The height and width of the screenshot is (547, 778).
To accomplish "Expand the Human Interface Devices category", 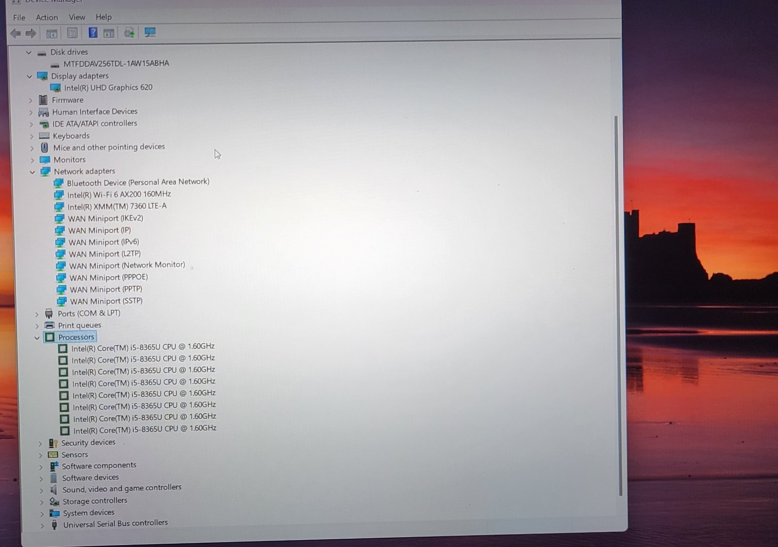I will pyautogui.click(x=31, y=112).
